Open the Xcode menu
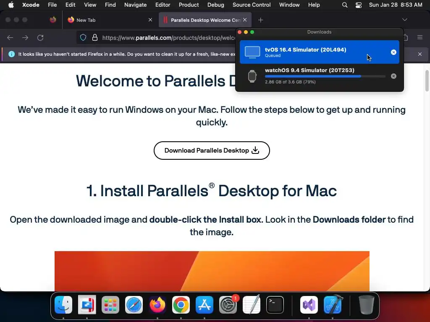 point(31,5)
